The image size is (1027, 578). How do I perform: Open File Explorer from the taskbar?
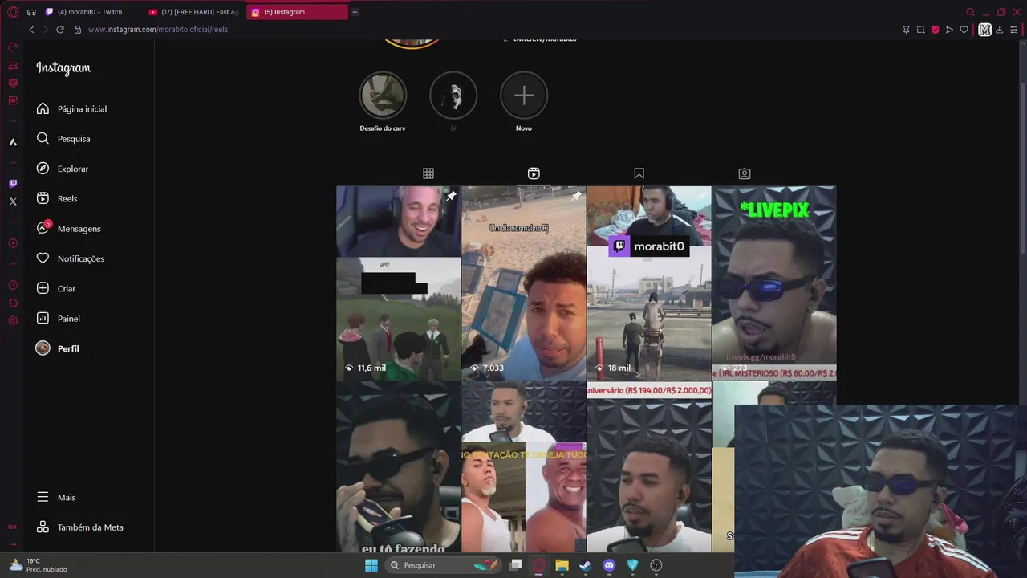coord(562,565)
